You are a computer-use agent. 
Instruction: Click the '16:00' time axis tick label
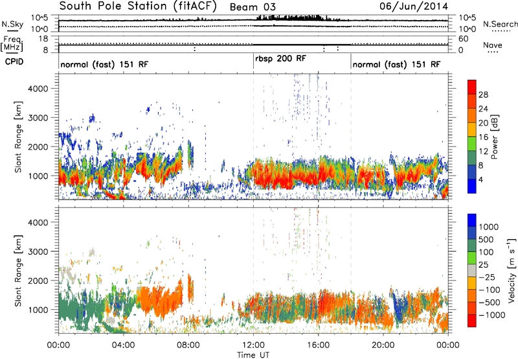(318, 345)
